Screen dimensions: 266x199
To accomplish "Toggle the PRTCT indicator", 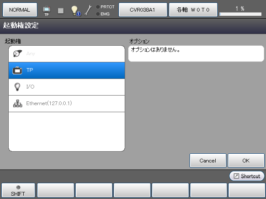I will [105, 7].
